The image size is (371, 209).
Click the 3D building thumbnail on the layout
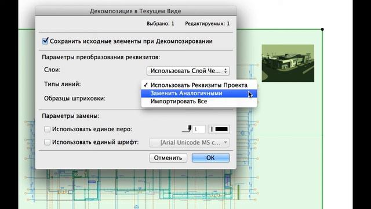tap(288, 63)
